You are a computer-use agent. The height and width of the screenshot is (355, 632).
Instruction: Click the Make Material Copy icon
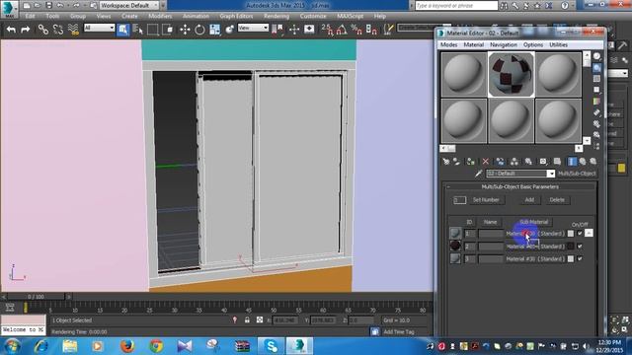coord(500,162)
